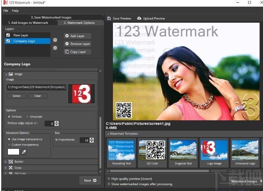Image resolution: width=263 pixels, height=191 pixels.
Task: Click the Image section picture icon
Action: (x=11, y=74)
